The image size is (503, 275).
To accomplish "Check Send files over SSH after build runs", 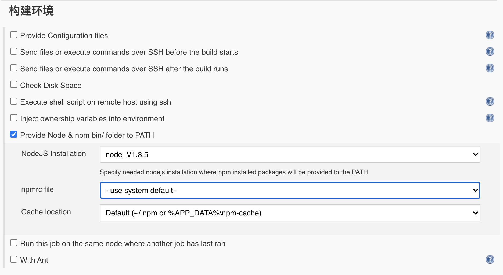I will click(x=14, y=68).
